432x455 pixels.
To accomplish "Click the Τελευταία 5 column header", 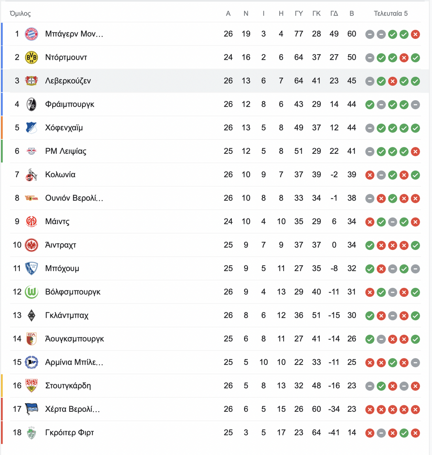I will point(391,14).
